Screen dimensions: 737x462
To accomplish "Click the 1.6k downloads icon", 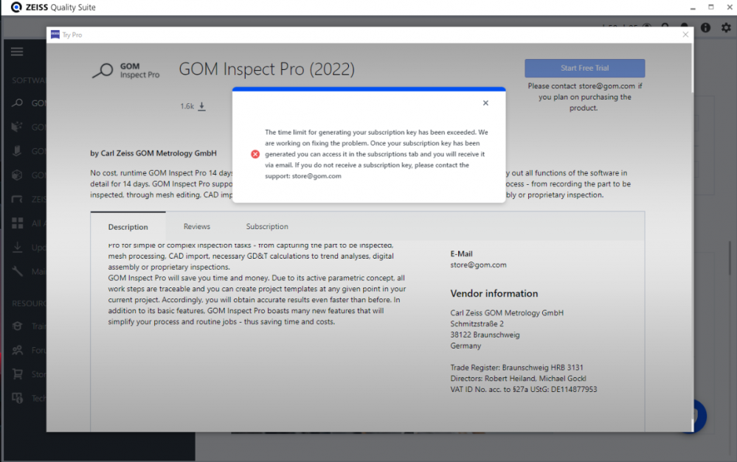I will pos(201,107).
